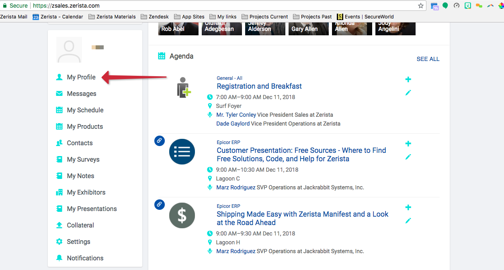
Task: View Dade Gaylord's speaker profile
Action: pos(233,124)
